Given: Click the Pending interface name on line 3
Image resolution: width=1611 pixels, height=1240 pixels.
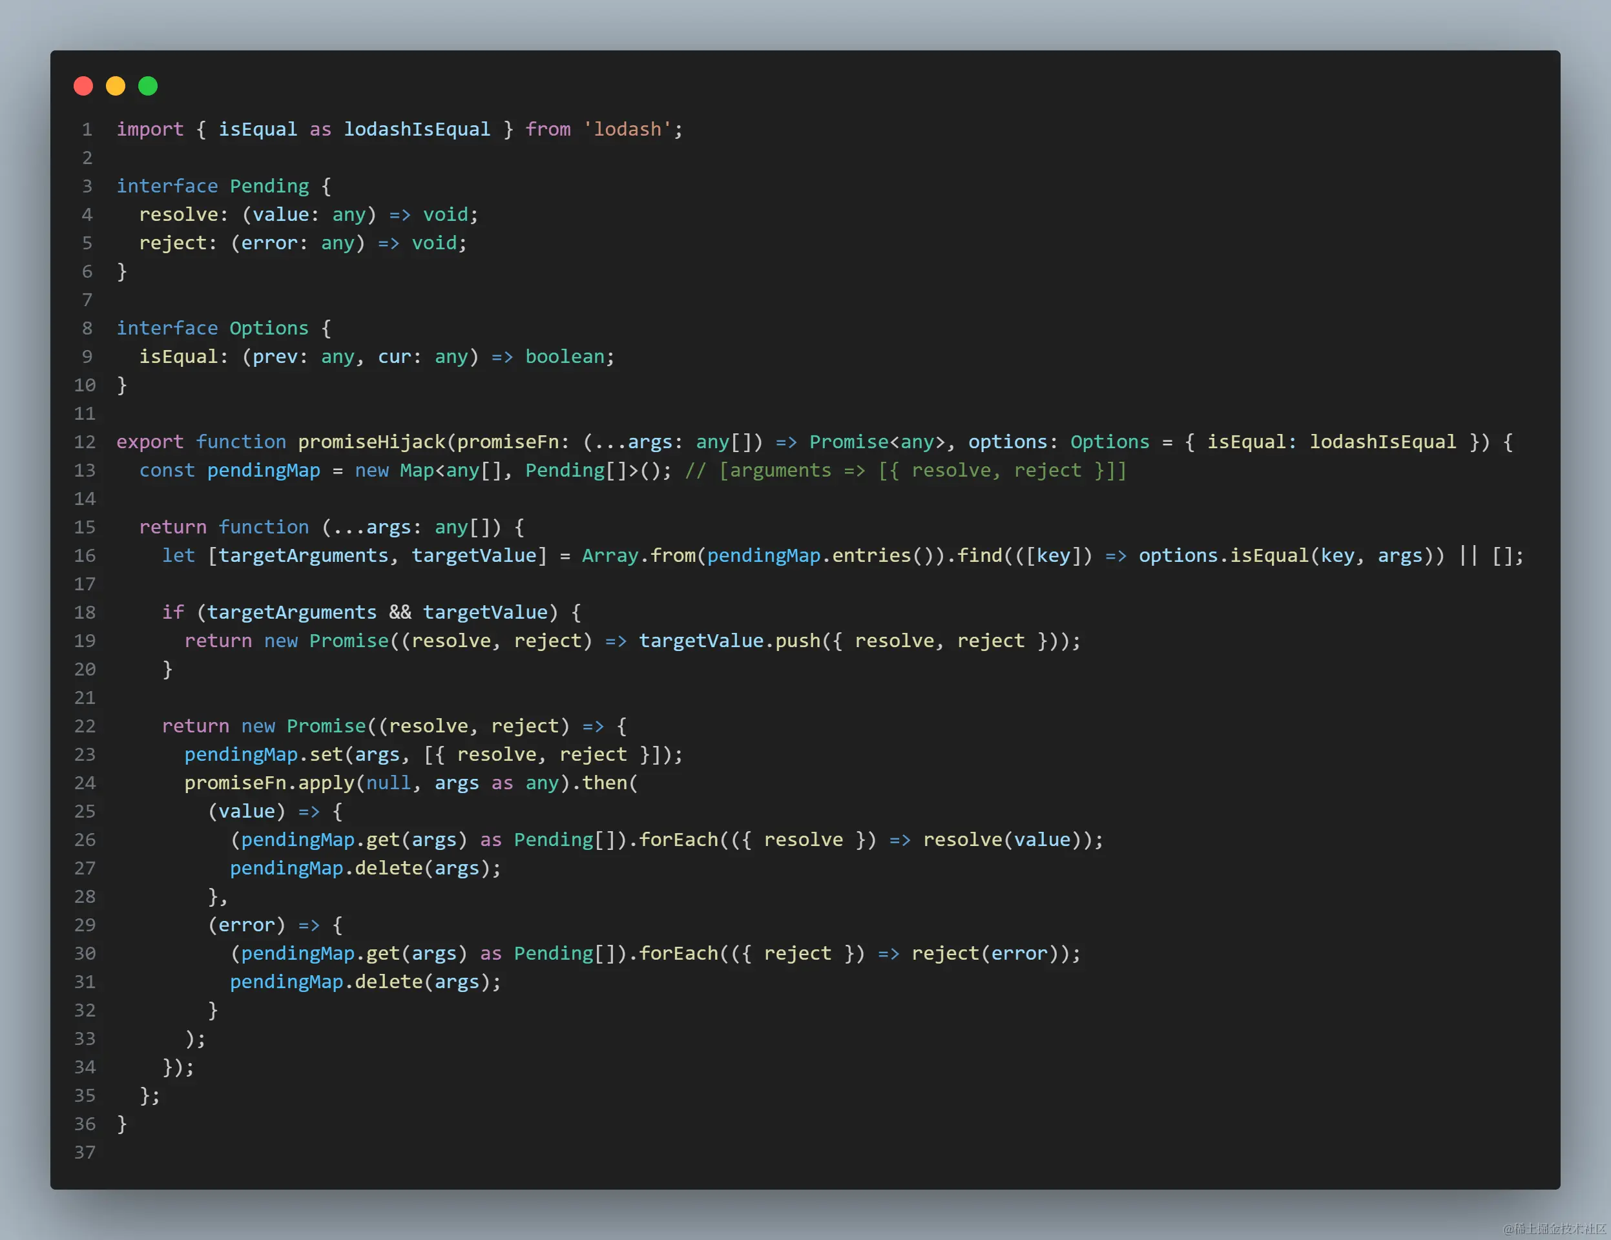Looking at the screenshot, I should pyautogui.click(x=269, y=187).
